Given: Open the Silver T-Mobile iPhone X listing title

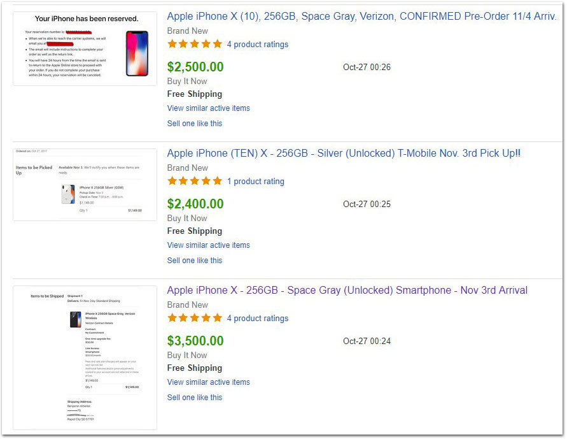Looking at the screenshot, I should (x=344, y=154).
